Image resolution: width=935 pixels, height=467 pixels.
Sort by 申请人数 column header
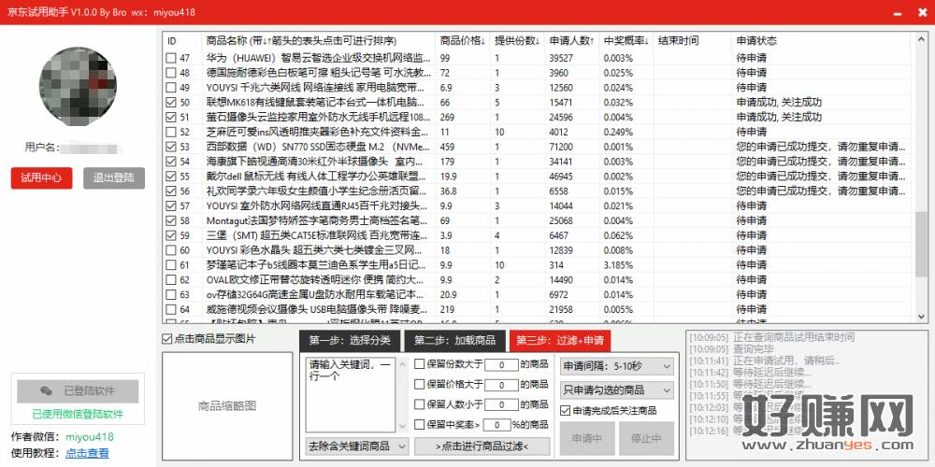(x=572, y=41)
